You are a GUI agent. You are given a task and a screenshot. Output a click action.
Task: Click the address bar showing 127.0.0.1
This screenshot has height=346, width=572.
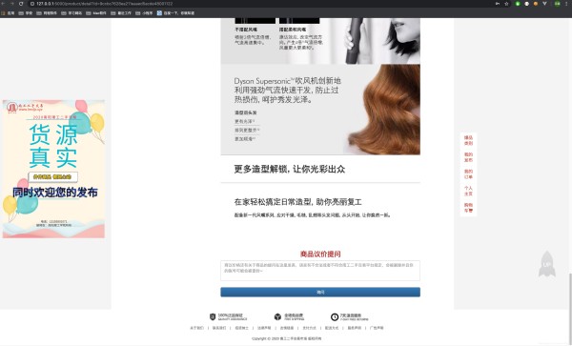(x=255, y=4)
